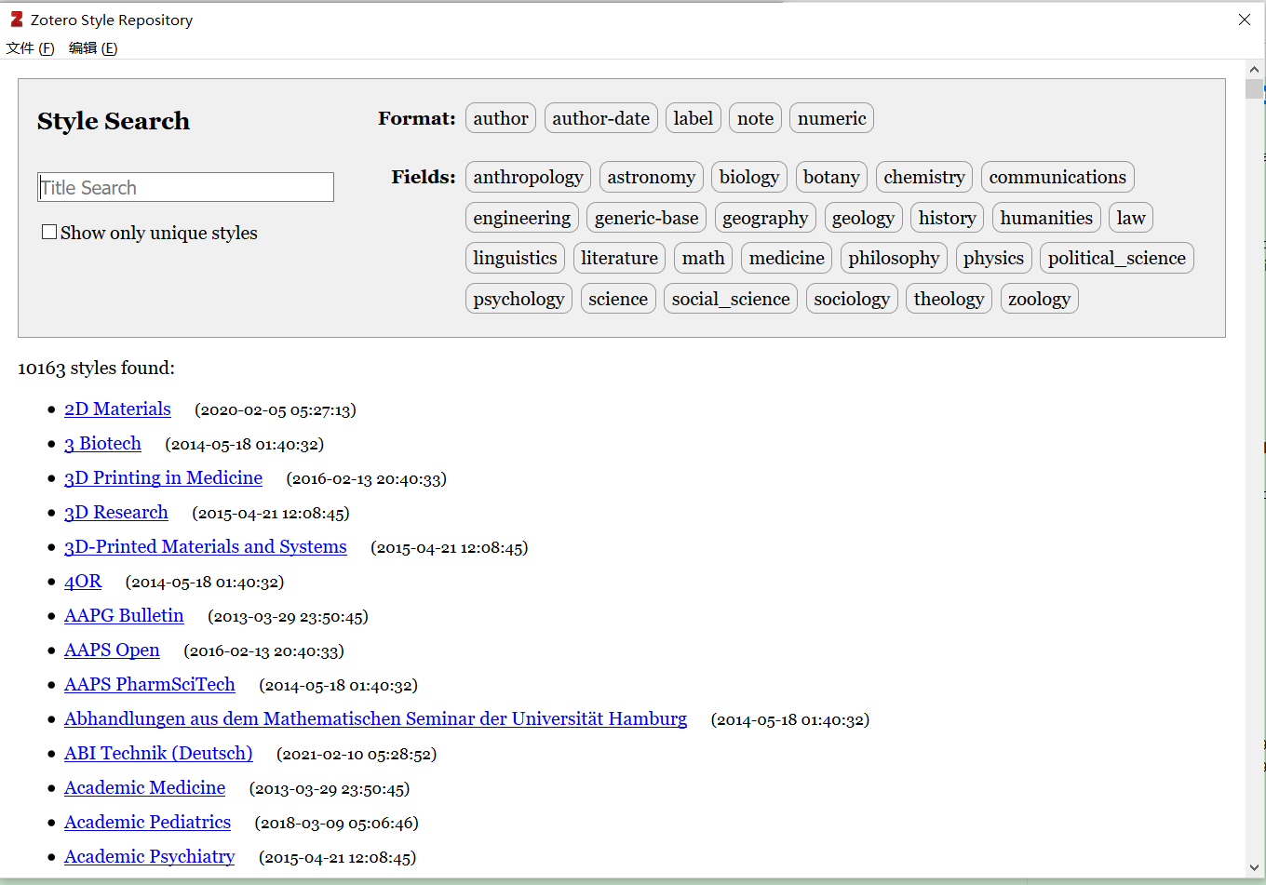1266x885 pixels.
Task: Click the Zotero logo icon in title bar
Action: 17,20
